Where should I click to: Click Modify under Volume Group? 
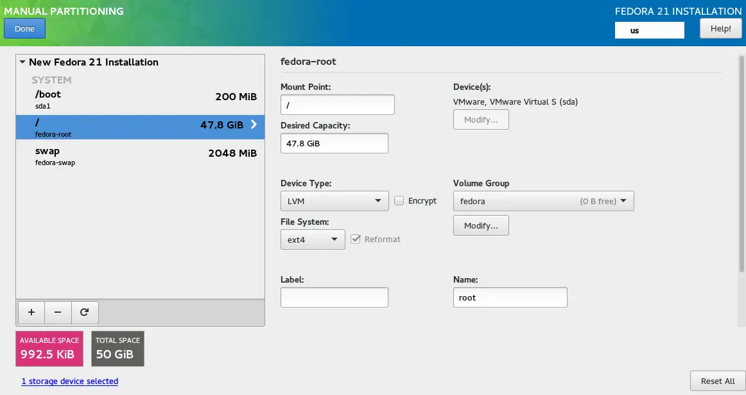[481, 225]
